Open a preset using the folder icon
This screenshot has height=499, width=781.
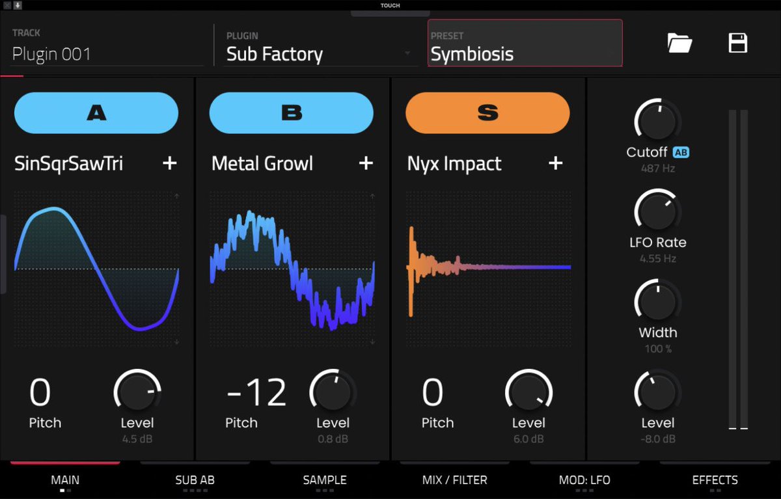[x=679, y=43]
